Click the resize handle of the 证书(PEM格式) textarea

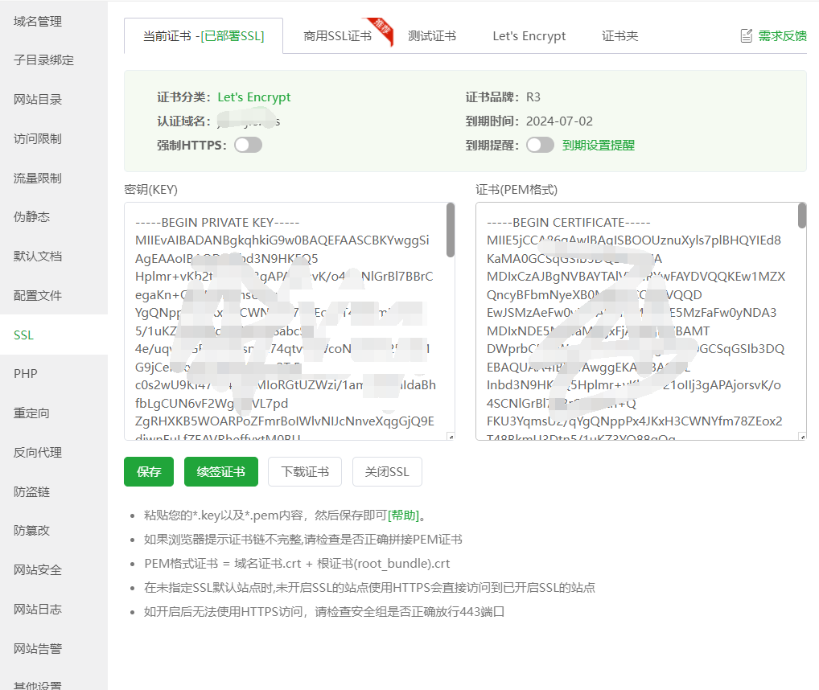click(802, 437)
